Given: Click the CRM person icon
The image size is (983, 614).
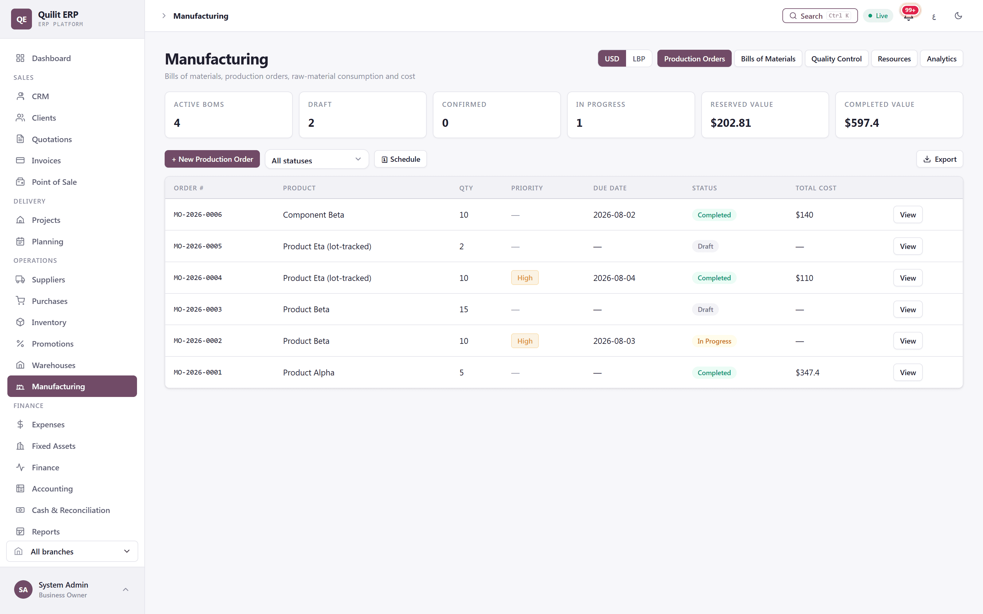Looking at the screenshot, I should (20, 96).
